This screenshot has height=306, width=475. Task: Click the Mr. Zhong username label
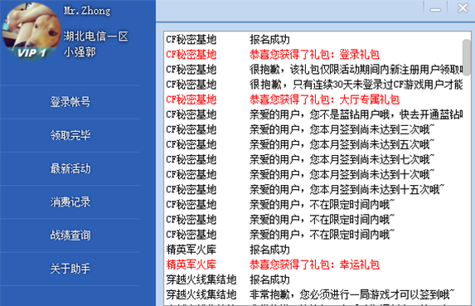point(87,11)
